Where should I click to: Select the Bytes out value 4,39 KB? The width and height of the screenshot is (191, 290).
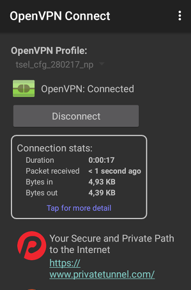102,192
